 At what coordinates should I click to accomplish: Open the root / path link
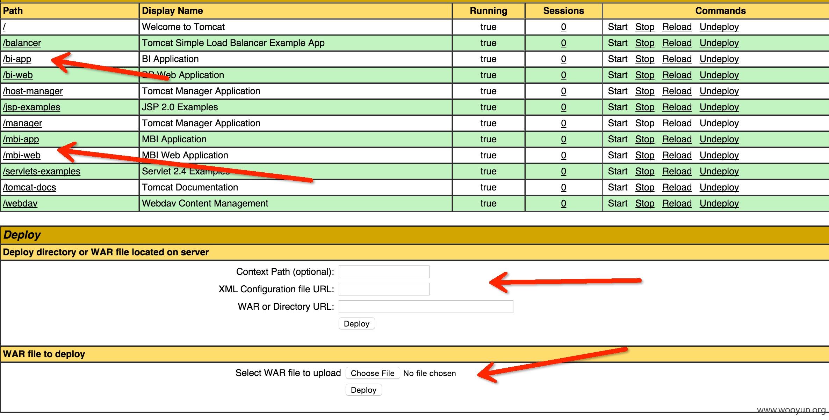[x=4, y=27]
